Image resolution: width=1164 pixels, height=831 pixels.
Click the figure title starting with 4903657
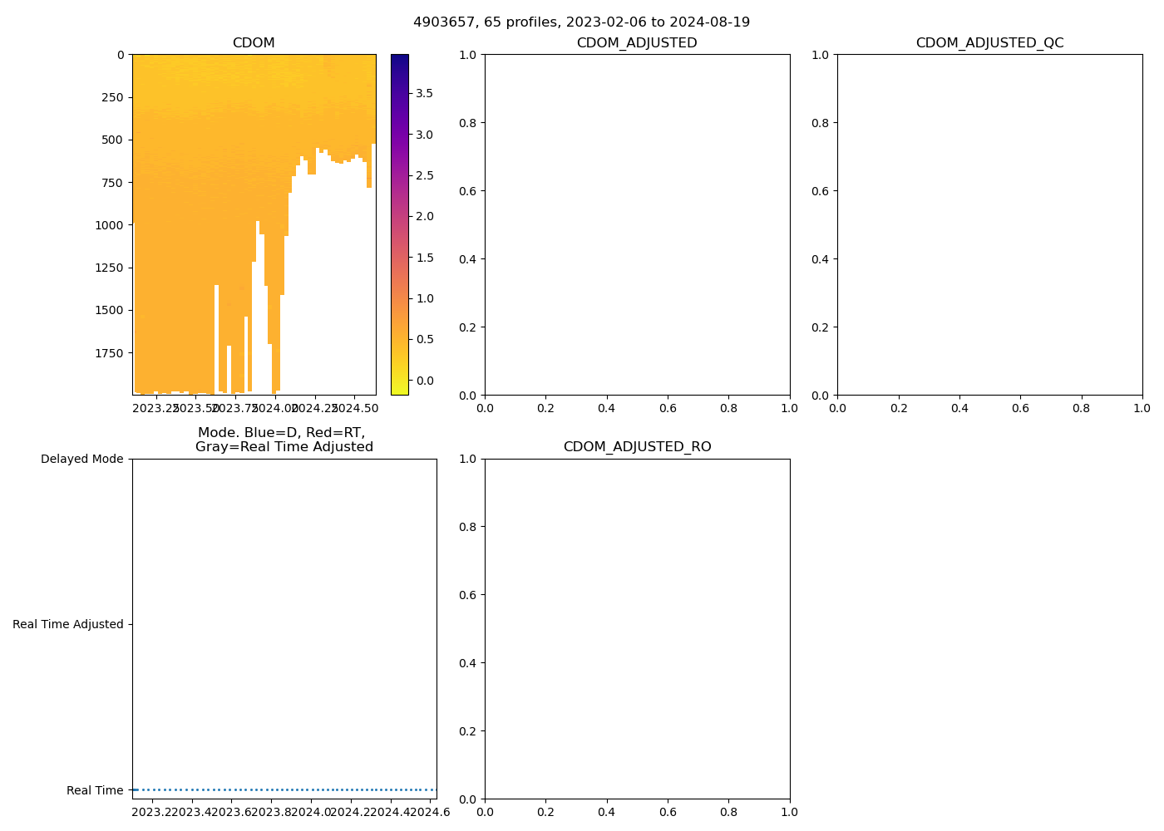pyautogui.click(x=581, y=22)
